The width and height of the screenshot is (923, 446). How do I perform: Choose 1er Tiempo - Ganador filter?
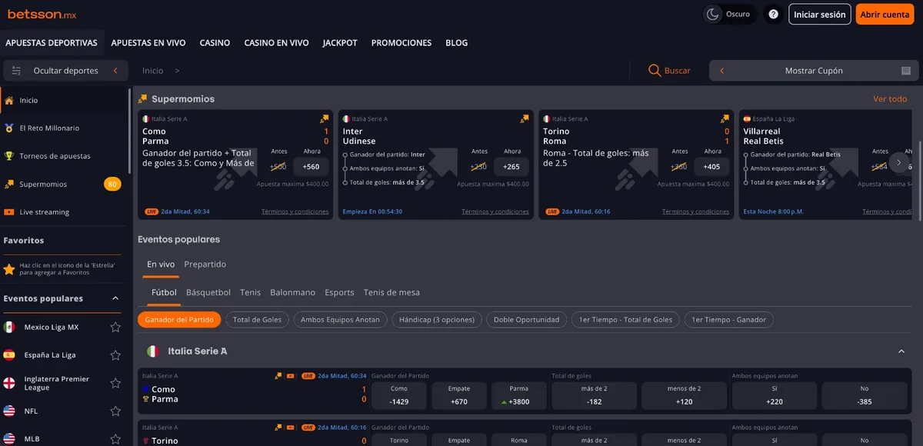729,320
